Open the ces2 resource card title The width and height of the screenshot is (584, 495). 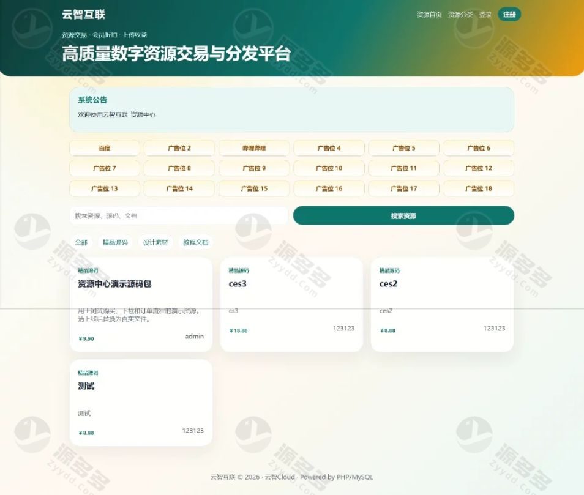coord(388,284)
